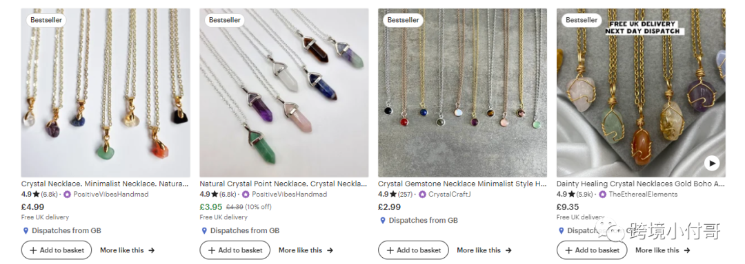Screen dimensions: 745x264
Task: Open the crystal point pendants product image
Action: [284, 93]
